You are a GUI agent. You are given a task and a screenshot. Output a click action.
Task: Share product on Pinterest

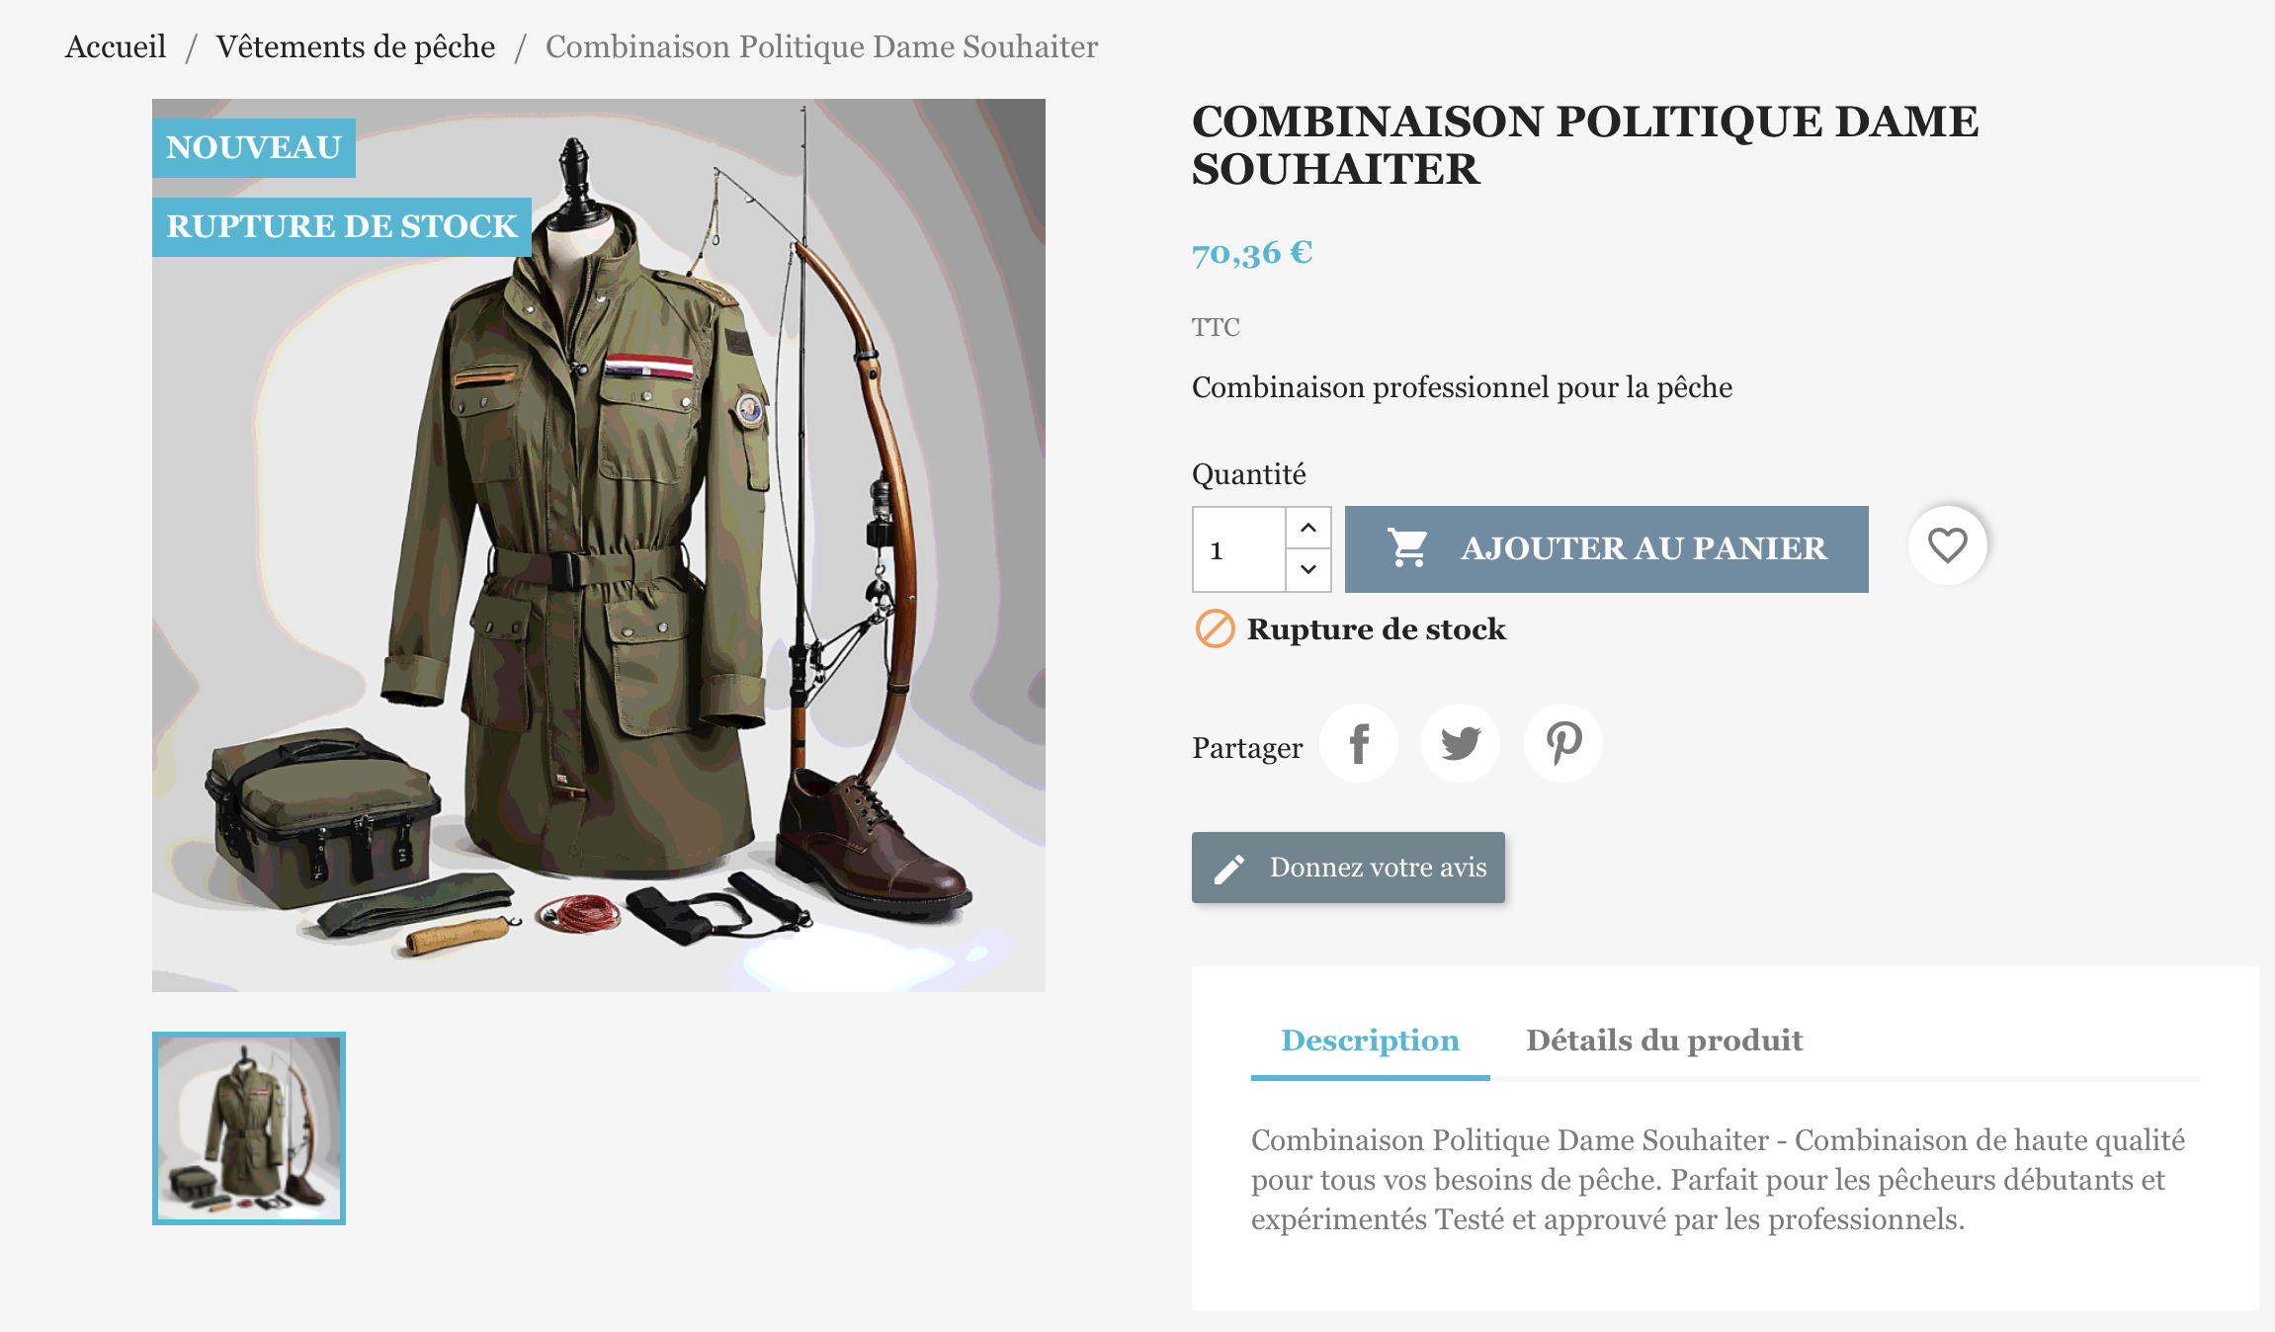[1562, 743]
